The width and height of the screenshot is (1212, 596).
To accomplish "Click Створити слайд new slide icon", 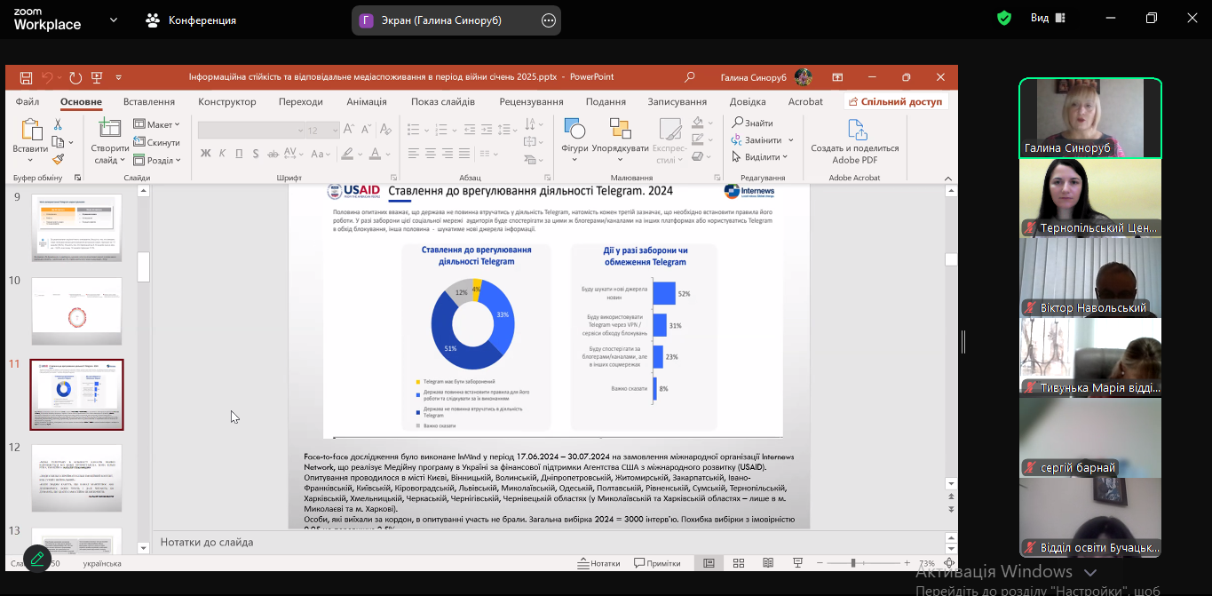I will (x=110, y=131).
